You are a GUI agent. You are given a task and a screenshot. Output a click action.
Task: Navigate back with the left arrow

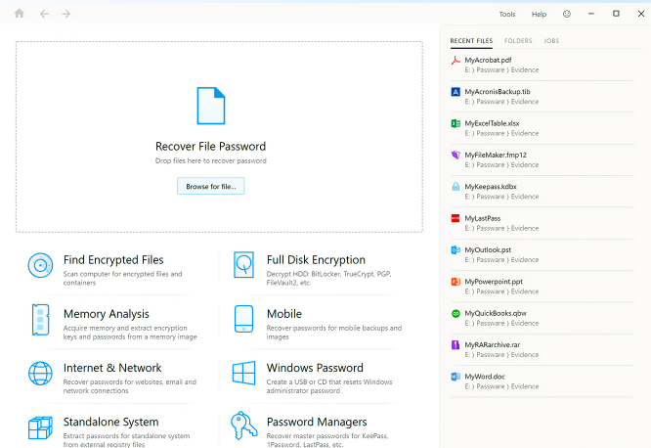click(44, 14)
